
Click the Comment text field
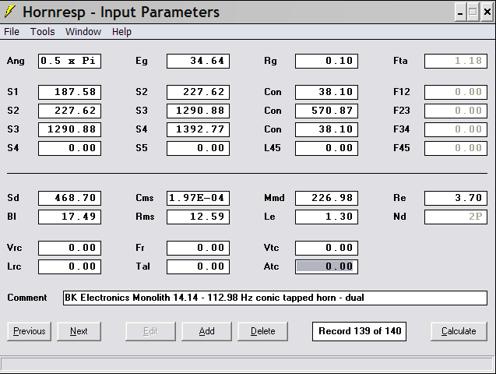click(x=275, y=298)
